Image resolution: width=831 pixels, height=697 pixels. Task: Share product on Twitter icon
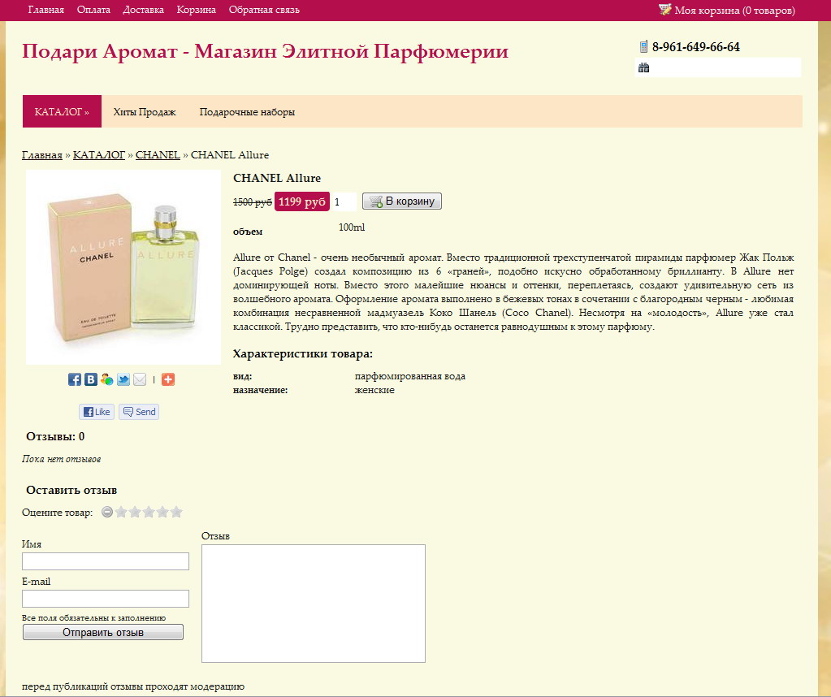(x=123, y=379)
